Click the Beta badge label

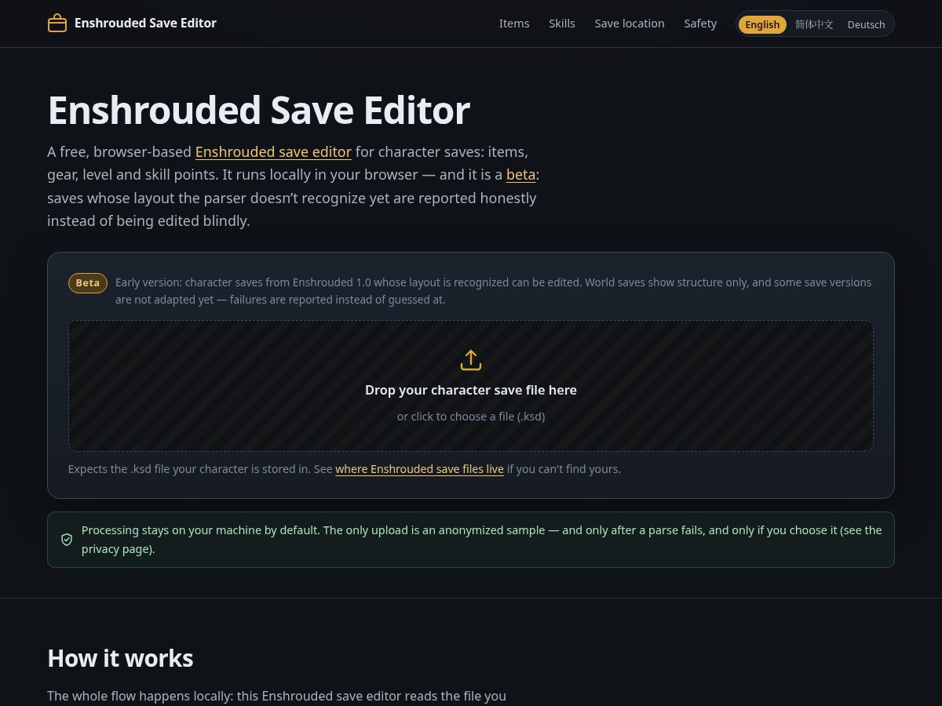point(88,283)
